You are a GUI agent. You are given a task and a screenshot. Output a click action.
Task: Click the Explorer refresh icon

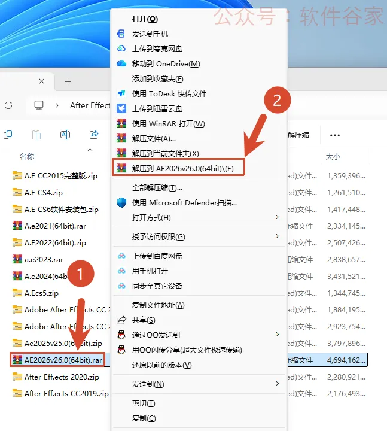coord(8,105)
